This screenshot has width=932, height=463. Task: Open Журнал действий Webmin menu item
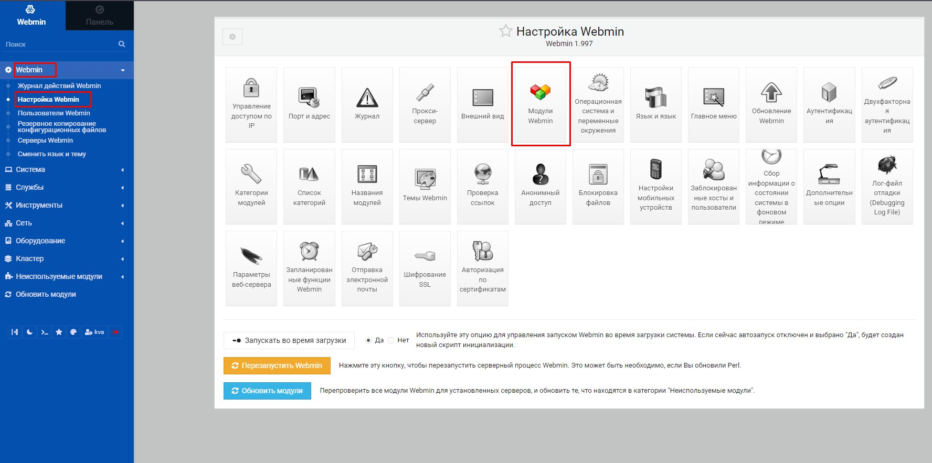(59, 85)
